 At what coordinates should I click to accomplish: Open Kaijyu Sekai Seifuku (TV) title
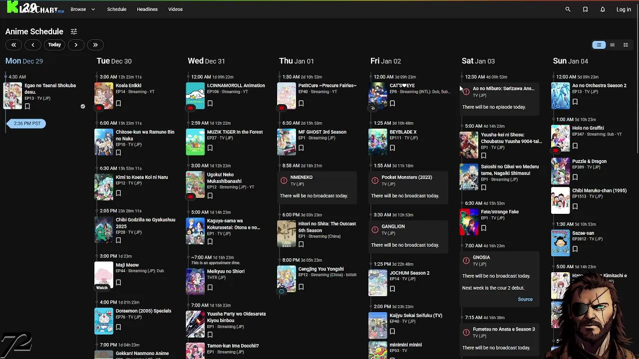[x=416, y=315]
